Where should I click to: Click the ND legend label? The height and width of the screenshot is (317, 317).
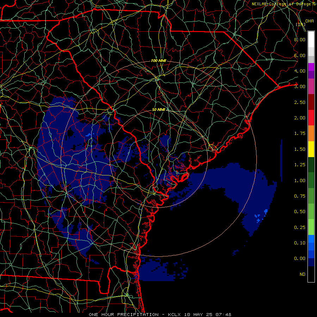pos(303,274)
